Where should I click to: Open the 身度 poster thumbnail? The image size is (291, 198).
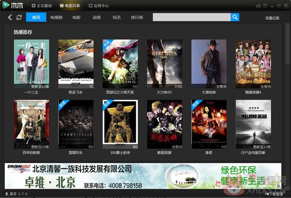209,124
